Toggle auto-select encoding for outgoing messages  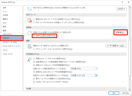(x=34, y=65)
